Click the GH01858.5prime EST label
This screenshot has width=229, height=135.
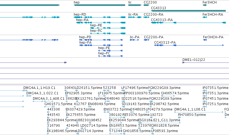[137, 131]
